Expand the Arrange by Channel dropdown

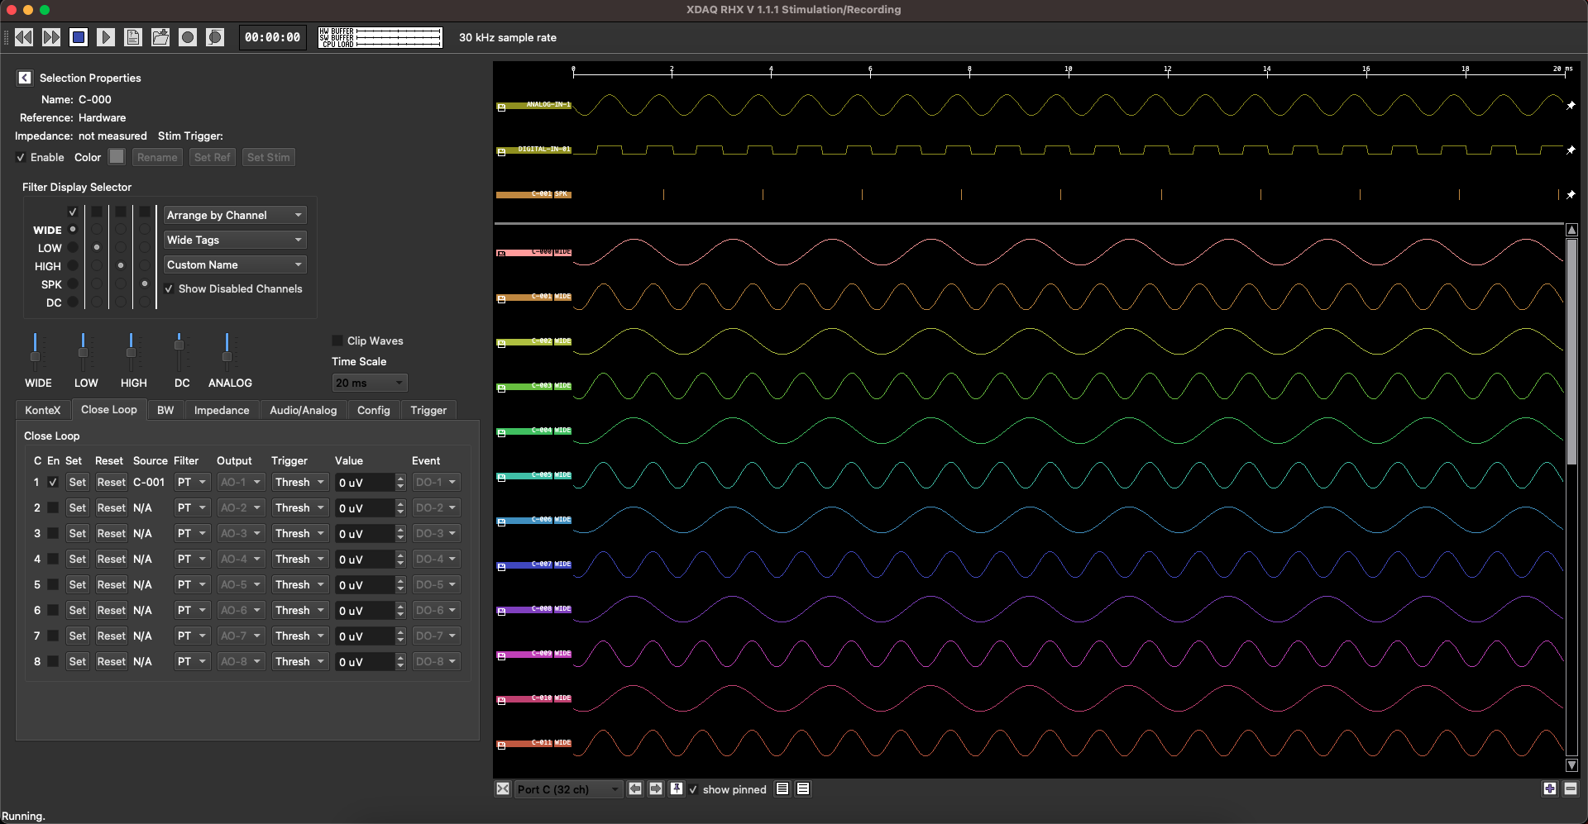tap(234, 216)
